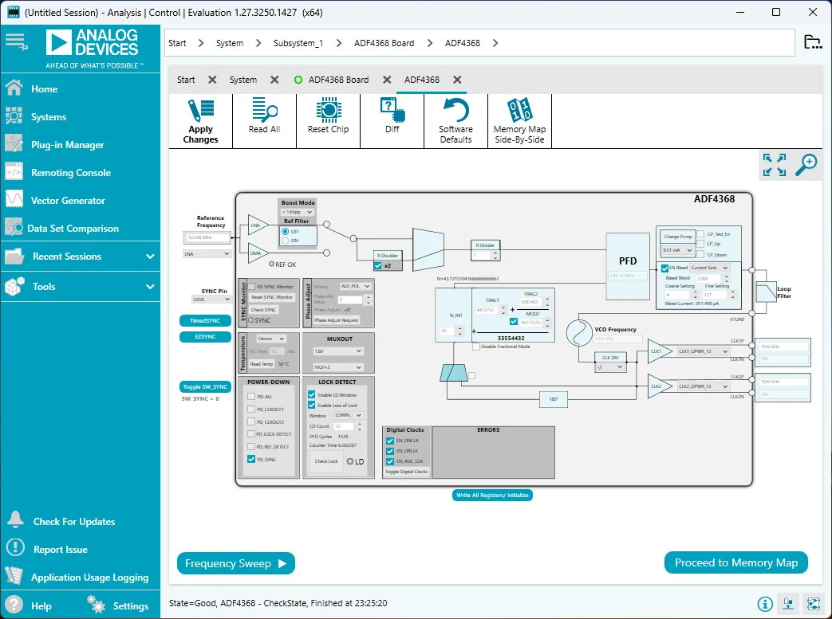Select the Ref Filter ON radio button
832x619 pixels.
[x=285, y=240]
